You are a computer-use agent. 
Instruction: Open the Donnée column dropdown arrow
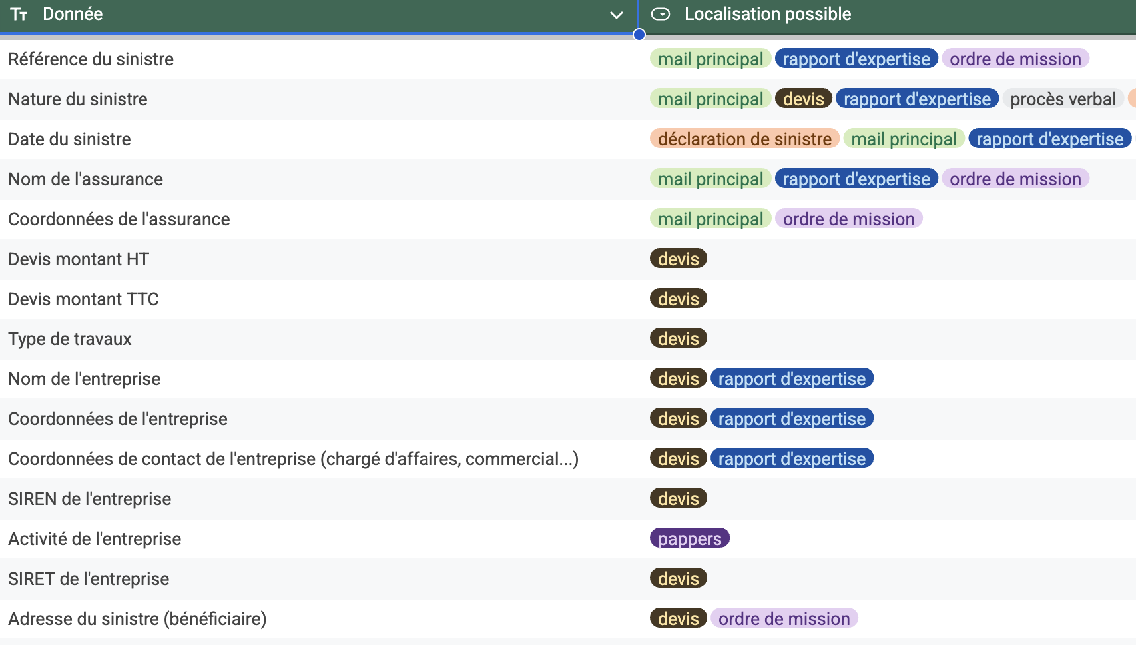tap(617, 15)
